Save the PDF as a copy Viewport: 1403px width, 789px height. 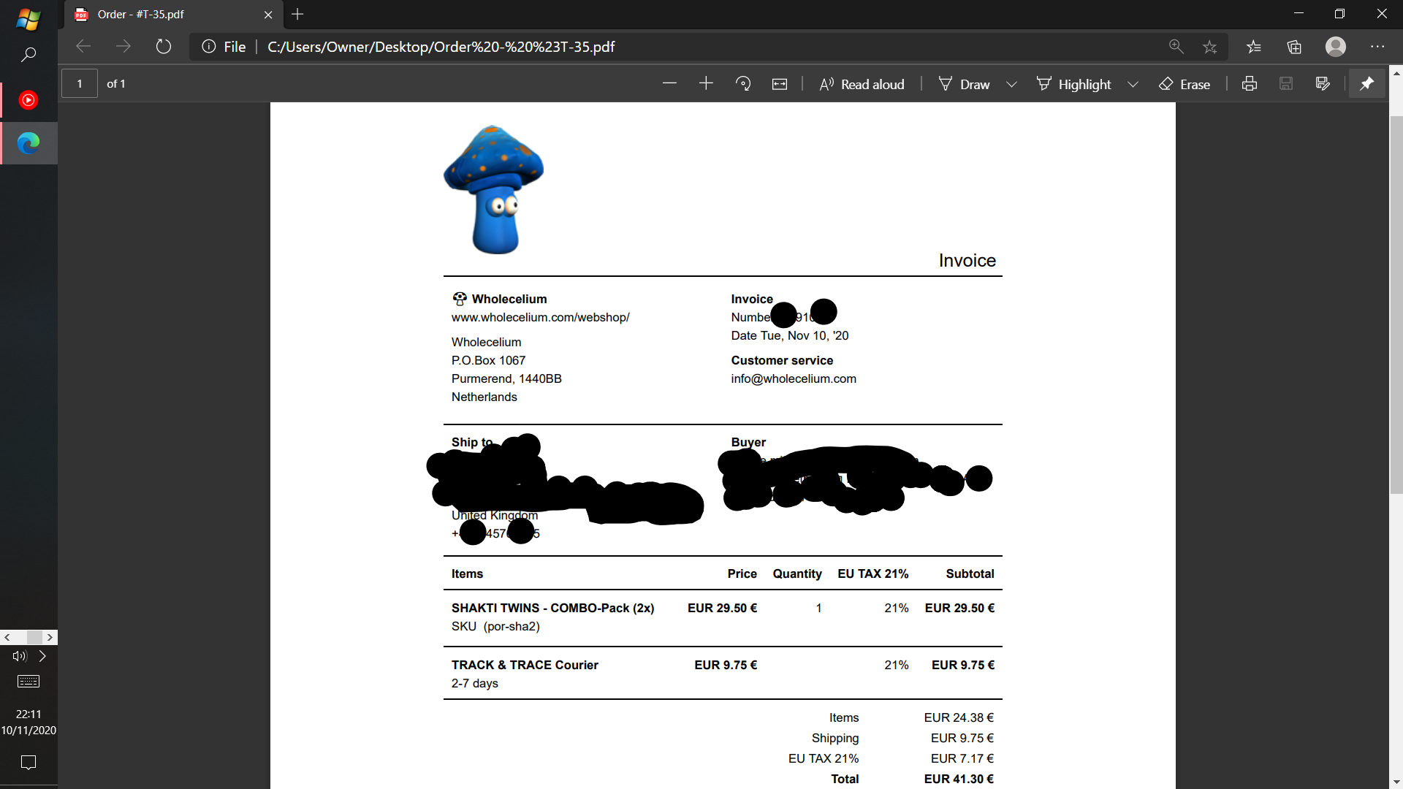click(x=1323, y=84)
